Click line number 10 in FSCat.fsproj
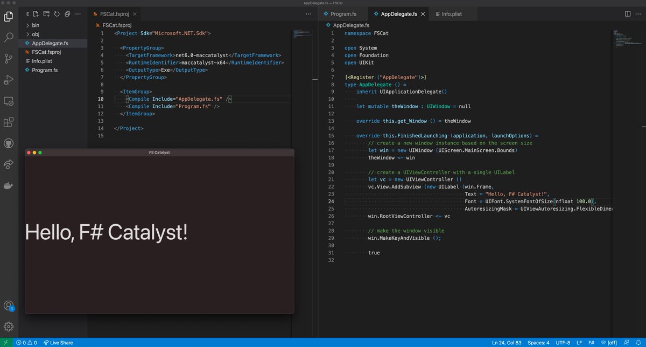This screenshot has height=347, width=646. pos(101,99)
